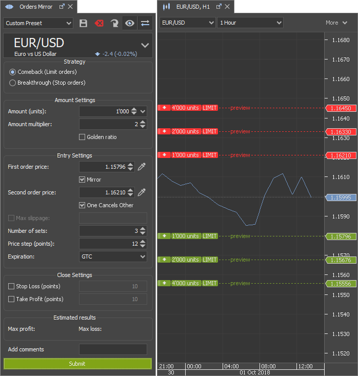Image resolution: width=358 pixels, height=376 pixels.
Task: Select Breakthrough (Stop orders) strategy
Action: [12, 83]
